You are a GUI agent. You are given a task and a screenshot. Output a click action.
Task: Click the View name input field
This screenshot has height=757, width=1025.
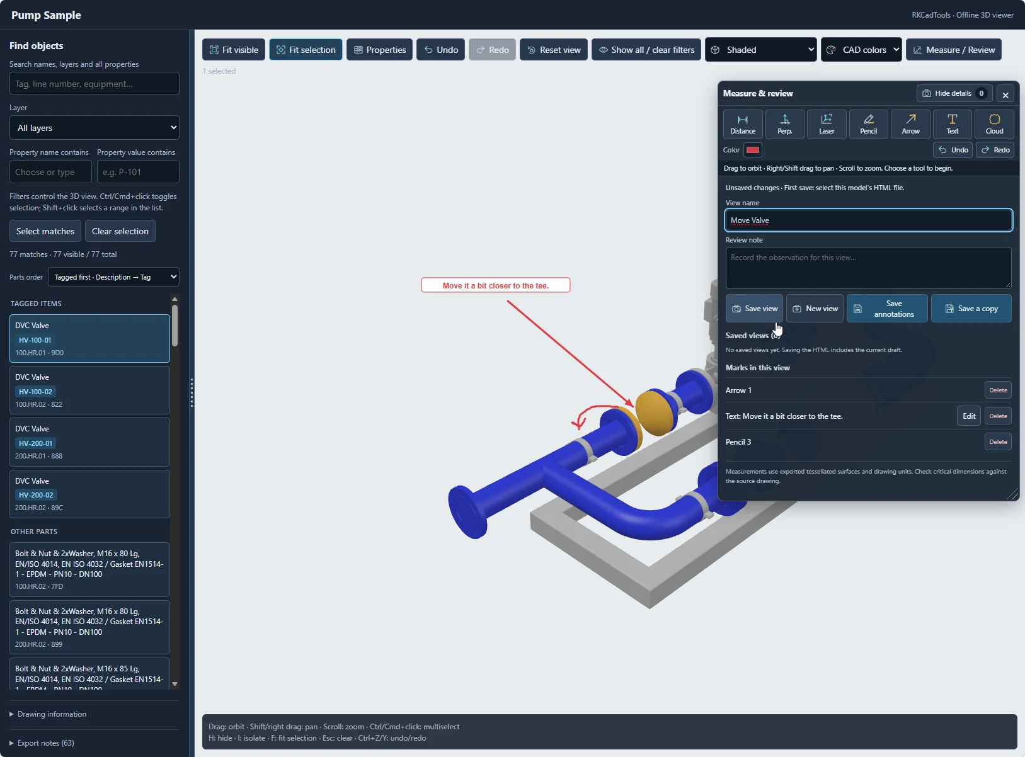coord(868,220)
